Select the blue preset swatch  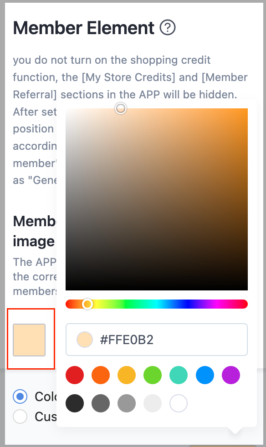click(205, 375)
